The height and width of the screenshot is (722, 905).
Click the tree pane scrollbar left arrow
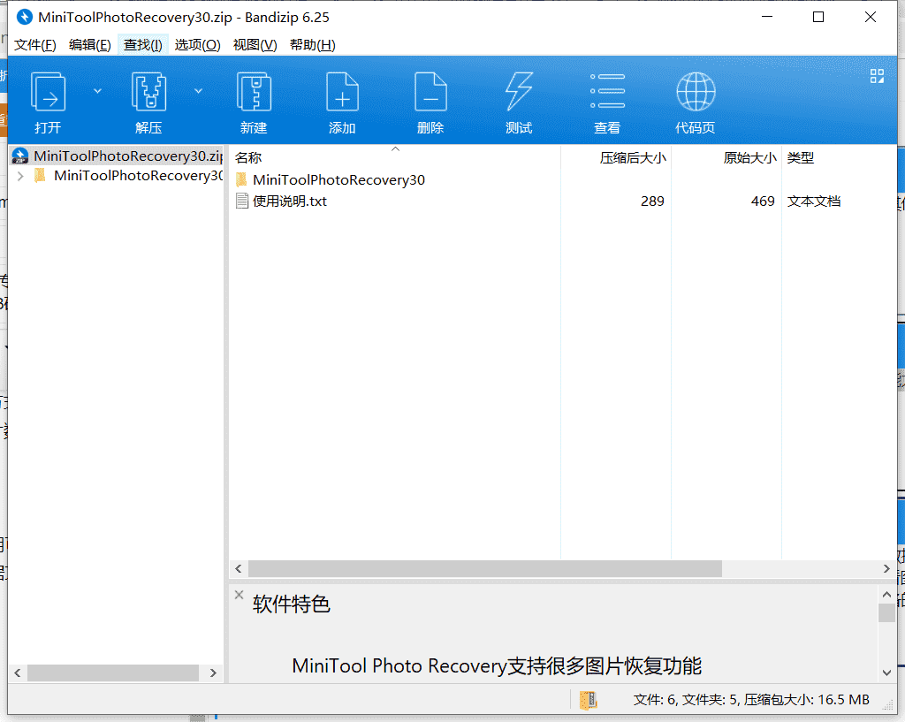click(x=18, y=673)
